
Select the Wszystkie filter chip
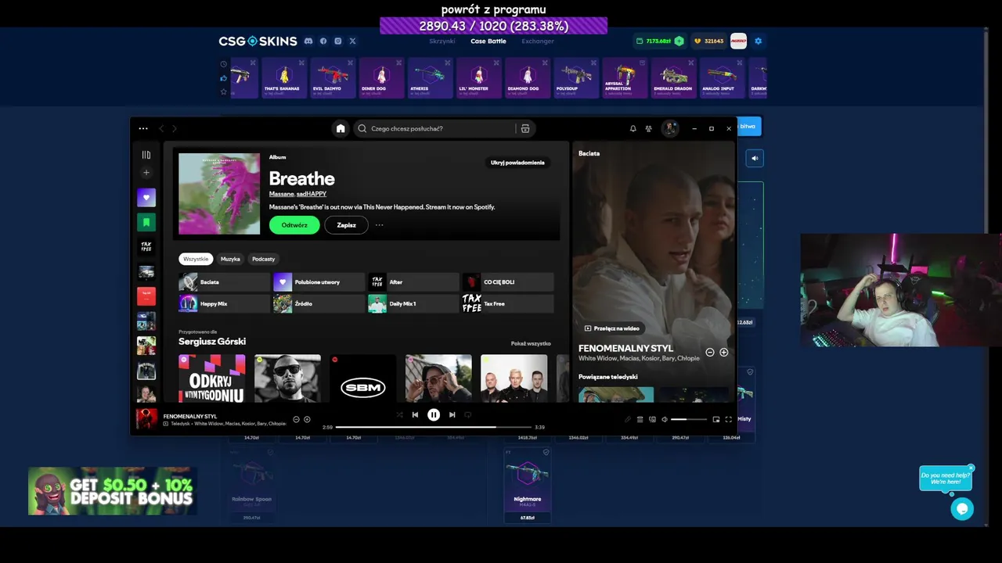click(196, 259)
